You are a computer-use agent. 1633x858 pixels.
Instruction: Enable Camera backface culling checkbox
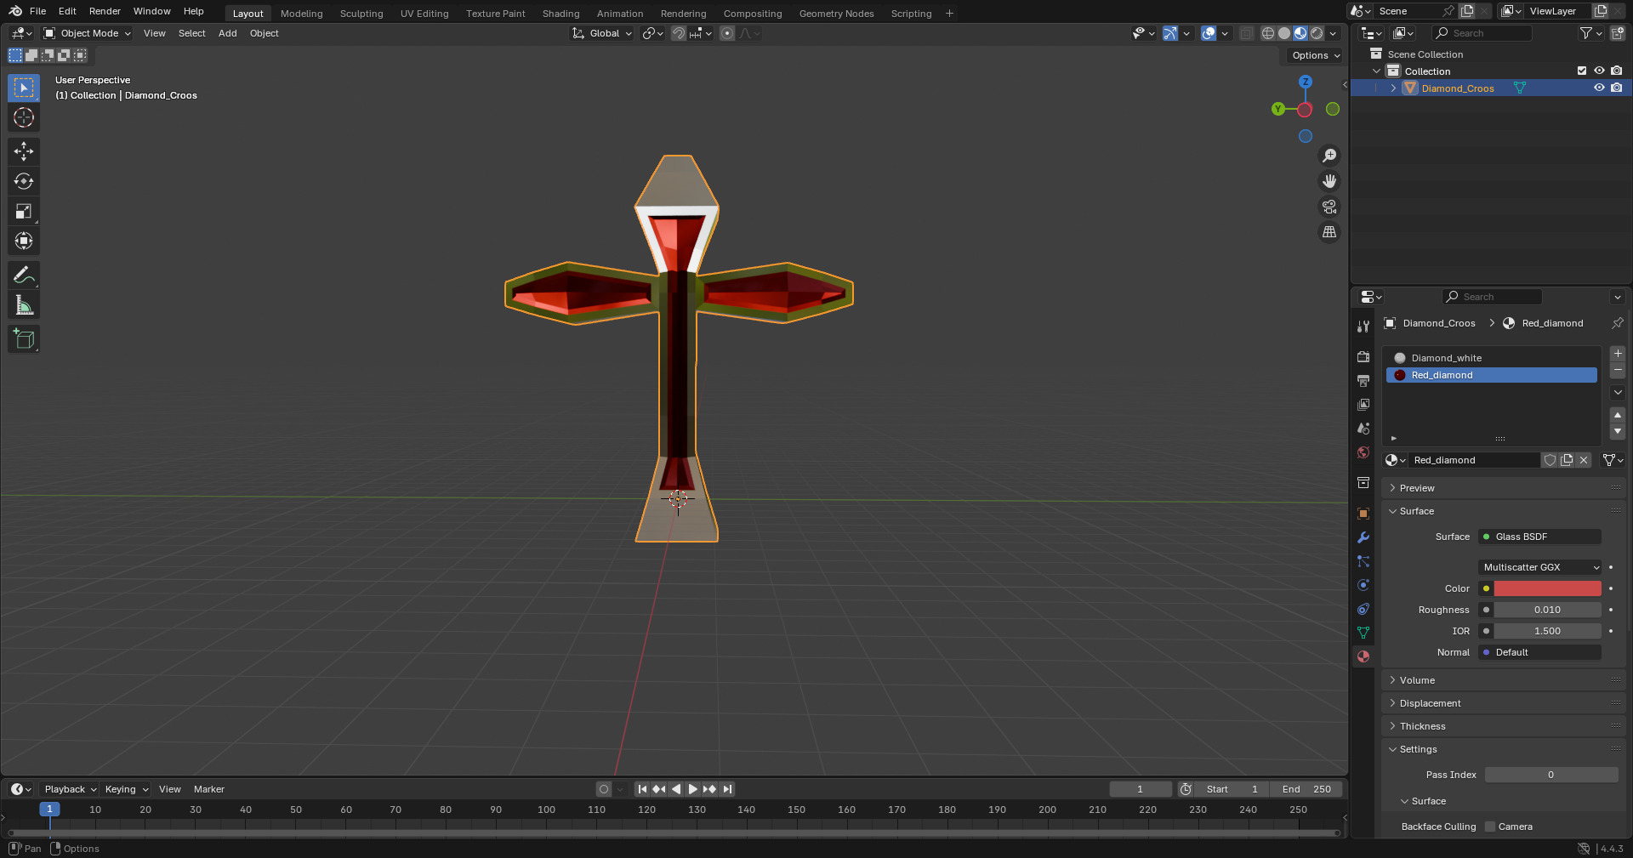click(1490, 827)
